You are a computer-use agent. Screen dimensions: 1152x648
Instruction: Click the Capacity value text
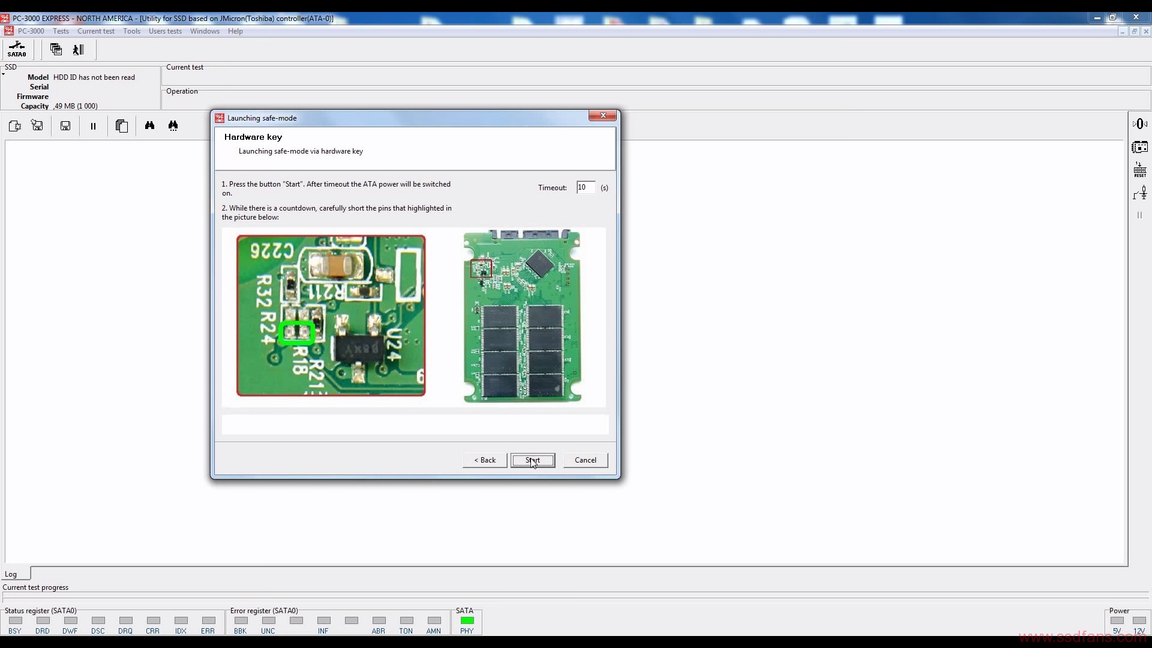[76, 106]
